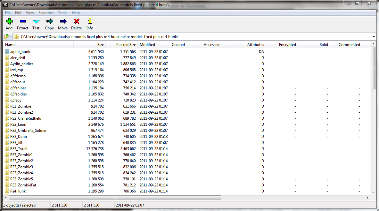The height and width of the screenshot is (211, 379).
Task: Click the horizontal scrollbar right arrow
Action: tap(368, 198)
